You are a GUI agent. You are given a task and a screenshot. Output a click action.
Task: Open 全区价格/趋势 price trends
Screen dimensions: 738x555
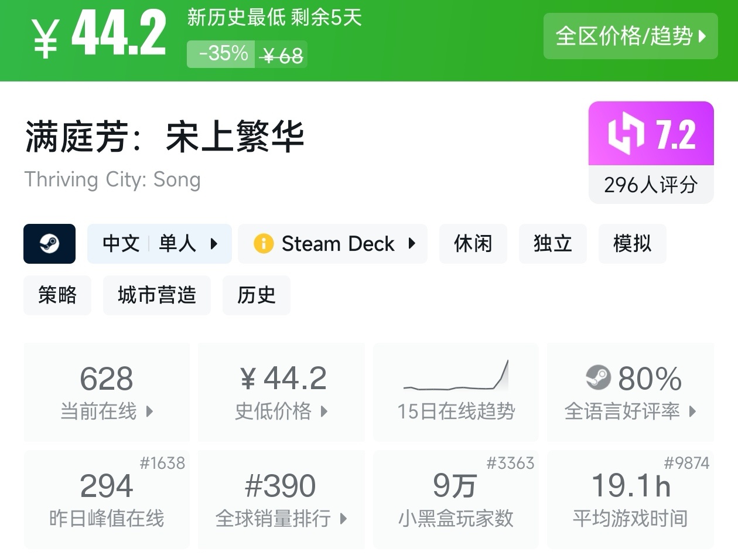click(x=630, y=36)
